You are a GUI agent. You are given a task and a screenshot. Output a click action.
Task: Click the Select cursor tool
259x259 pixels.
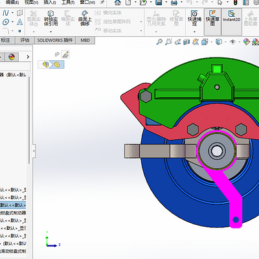tap(220, 3)
